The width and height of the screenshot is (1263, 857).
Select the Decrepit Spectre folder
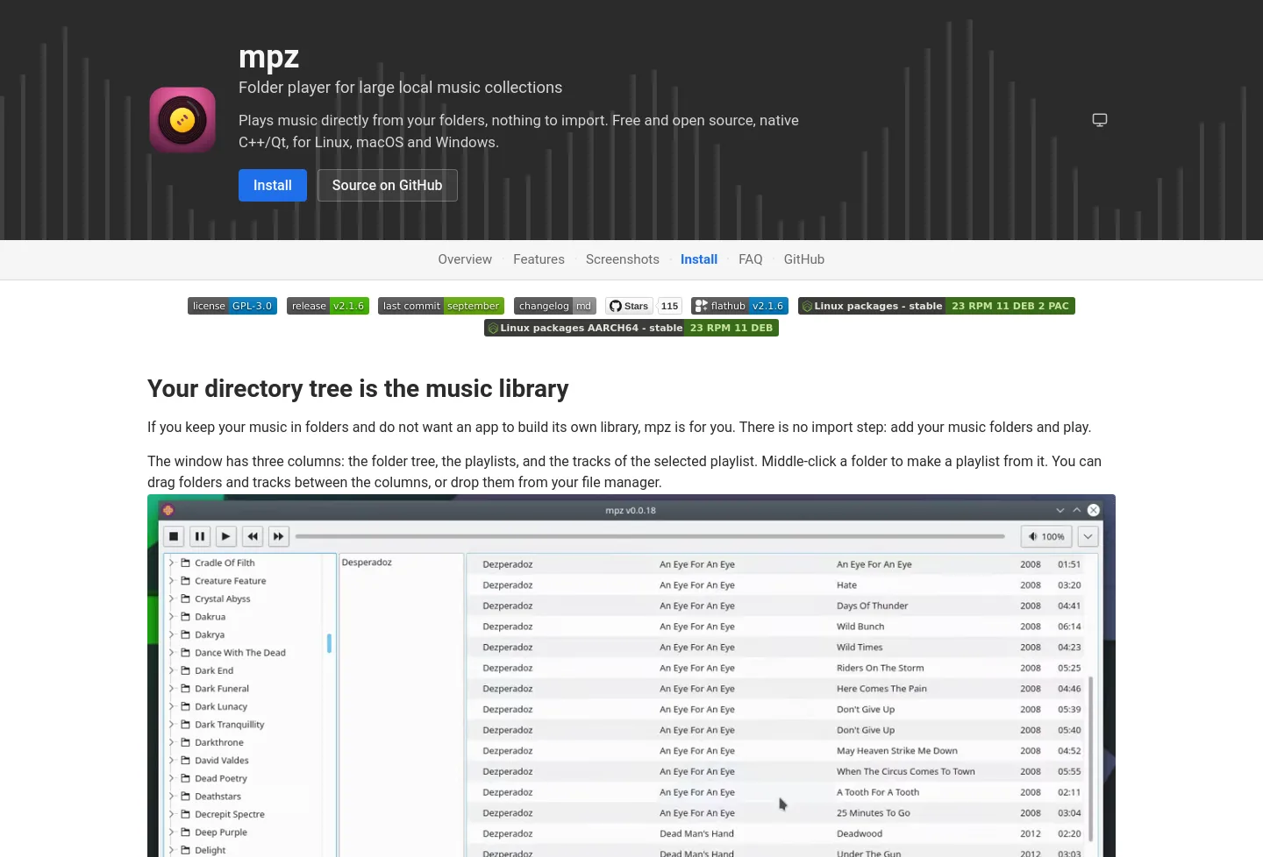tap(229, 814)
